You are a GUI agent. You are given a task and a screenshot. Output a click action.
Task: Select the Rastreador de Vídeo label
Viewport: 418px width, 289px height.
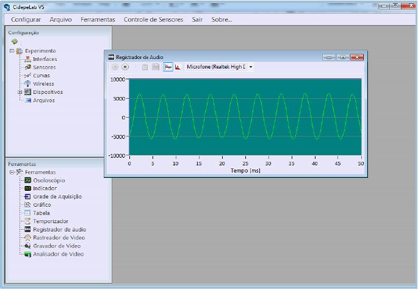tap(59, 238)
